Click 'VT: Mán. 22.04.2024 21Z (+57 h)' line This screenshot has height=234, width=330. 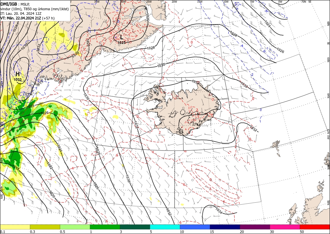click(27, 18)
